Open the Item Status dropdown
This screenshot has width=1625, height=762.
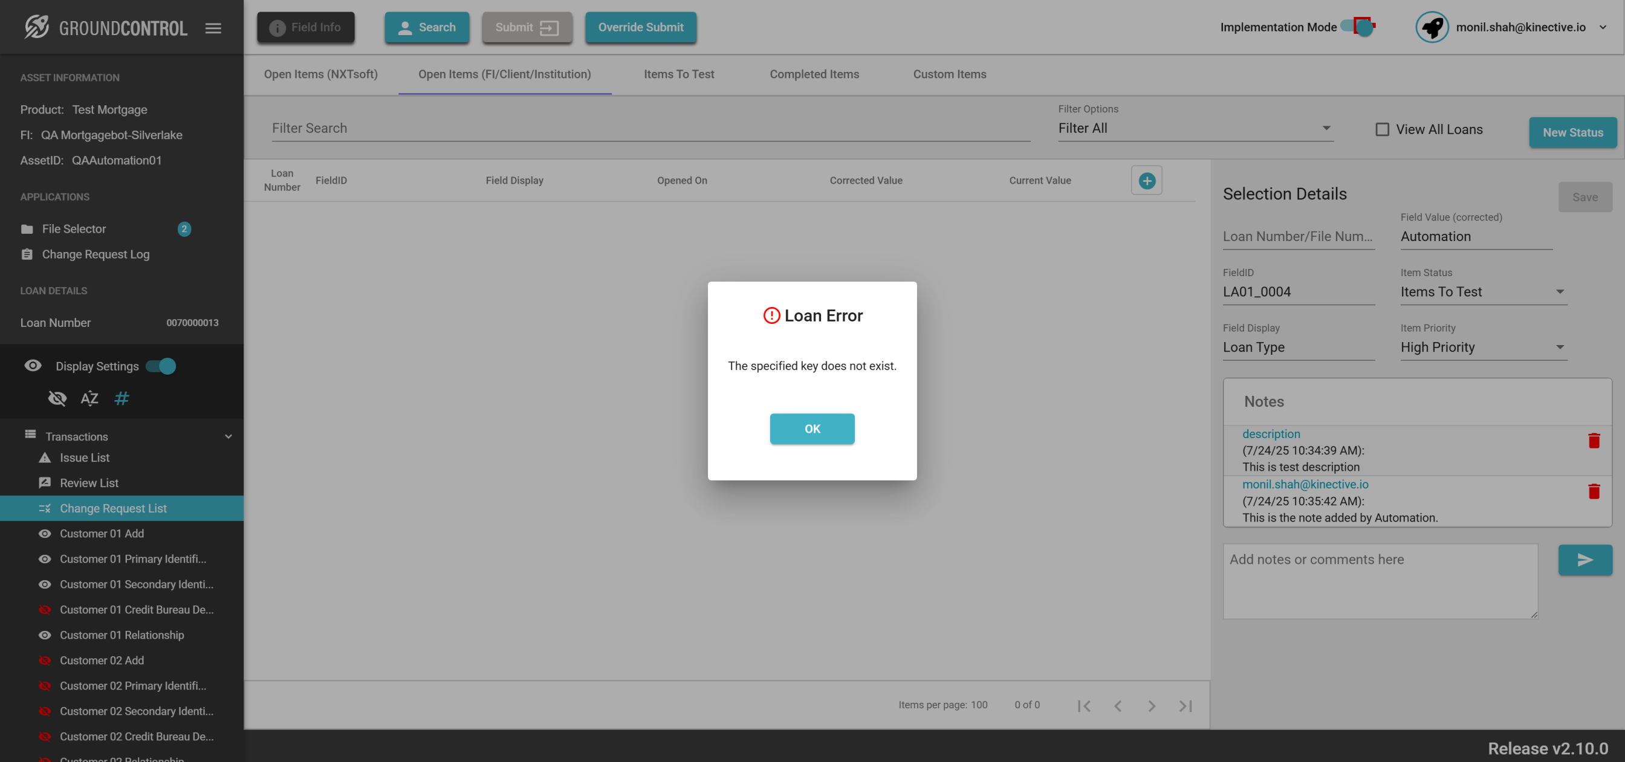(x=1482, y=291)
